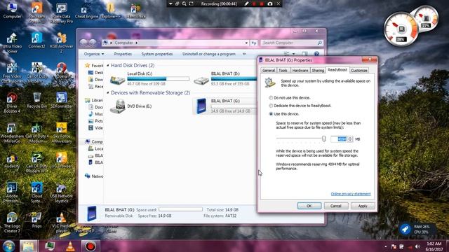The width and height of the screenshot is (449, 252).
Task: Show more Explorer toolbar commands chevron
Action: 244,54
